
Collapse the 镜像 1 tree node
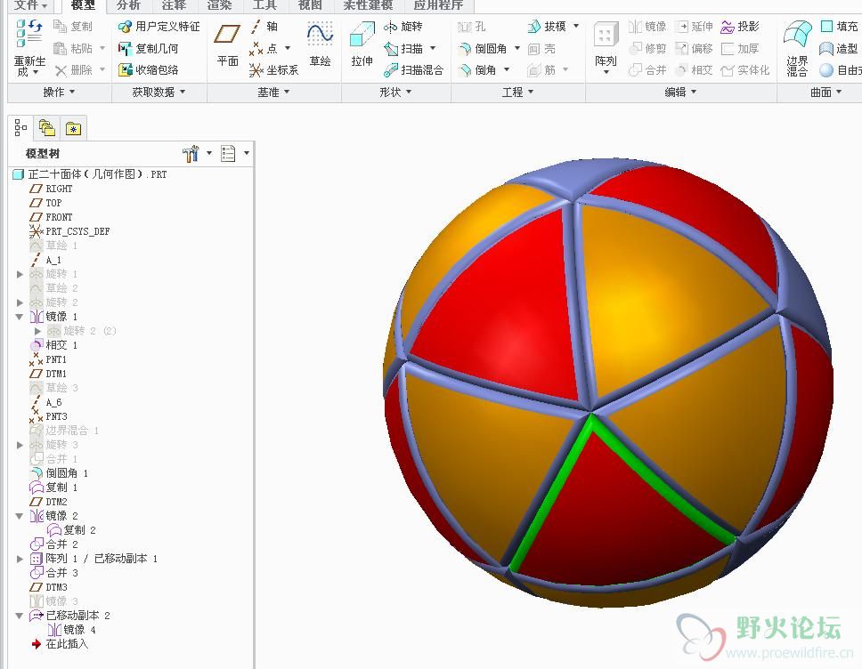[x=20, y=317]
